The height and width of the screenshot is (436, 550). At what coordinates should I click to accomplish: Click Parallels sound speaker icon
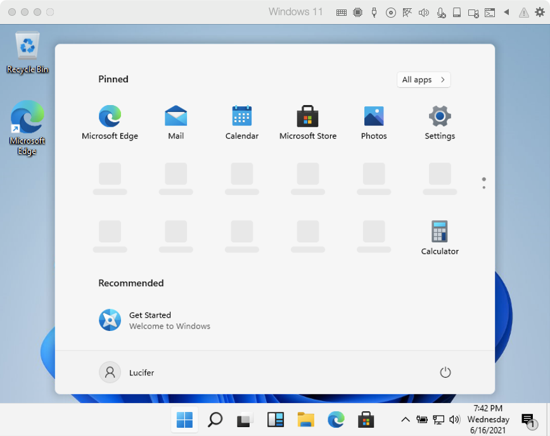pyautogui.click(x=424, y=13)
